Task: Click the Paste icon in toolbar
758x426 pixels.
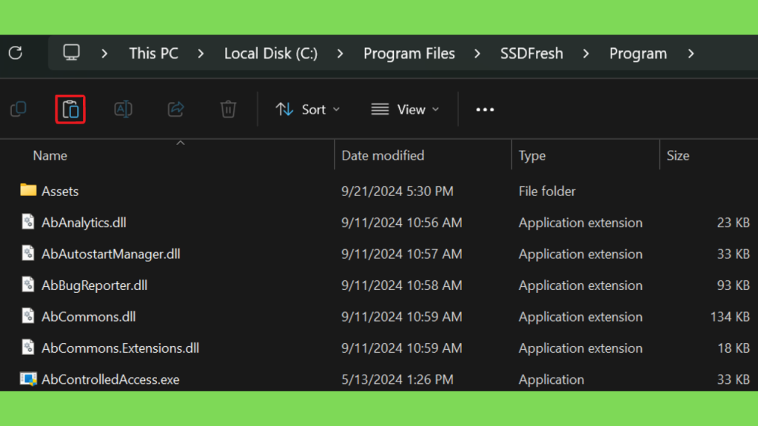Action: [x=70, y=109]
